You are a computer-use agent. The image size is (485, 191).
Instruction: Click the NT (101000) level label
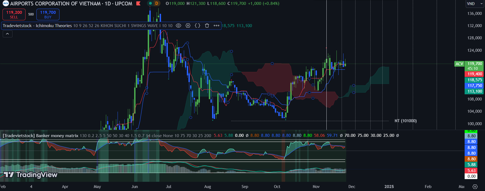[405, 121]
